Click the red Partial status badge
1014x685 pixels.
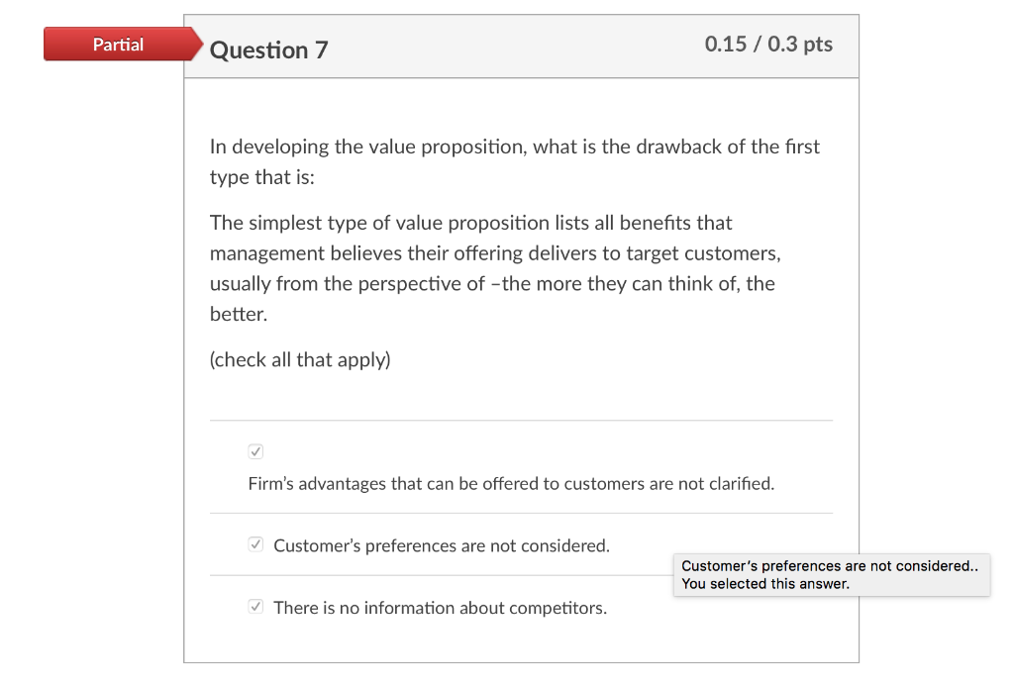click(118, 44)
